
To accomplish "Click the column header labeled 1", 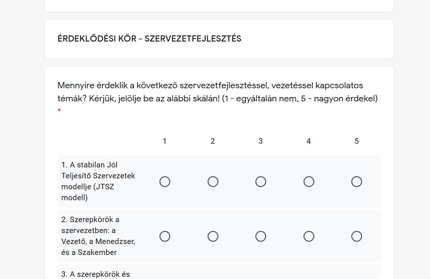I will point(164,141).
